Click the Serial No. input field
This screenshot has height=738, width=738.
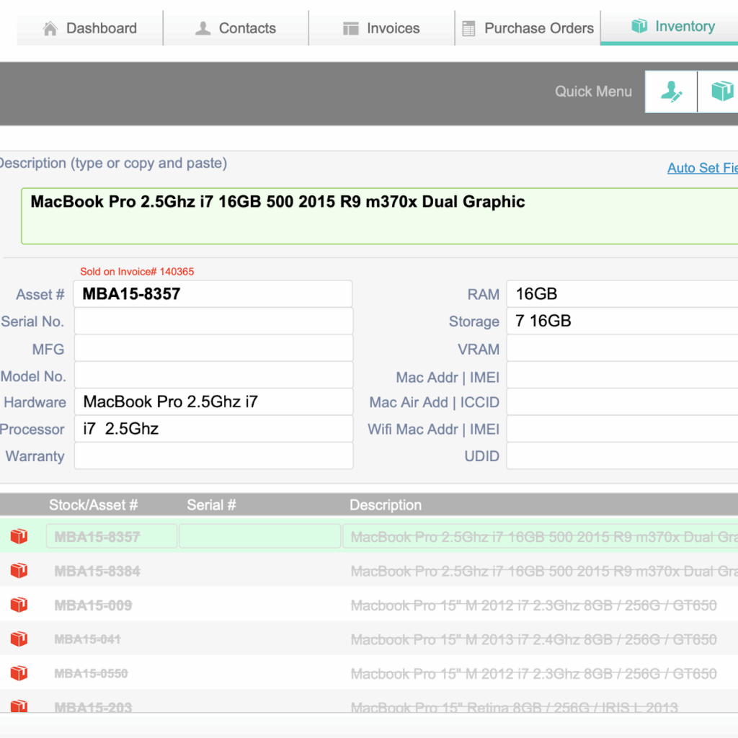point(213,321)
